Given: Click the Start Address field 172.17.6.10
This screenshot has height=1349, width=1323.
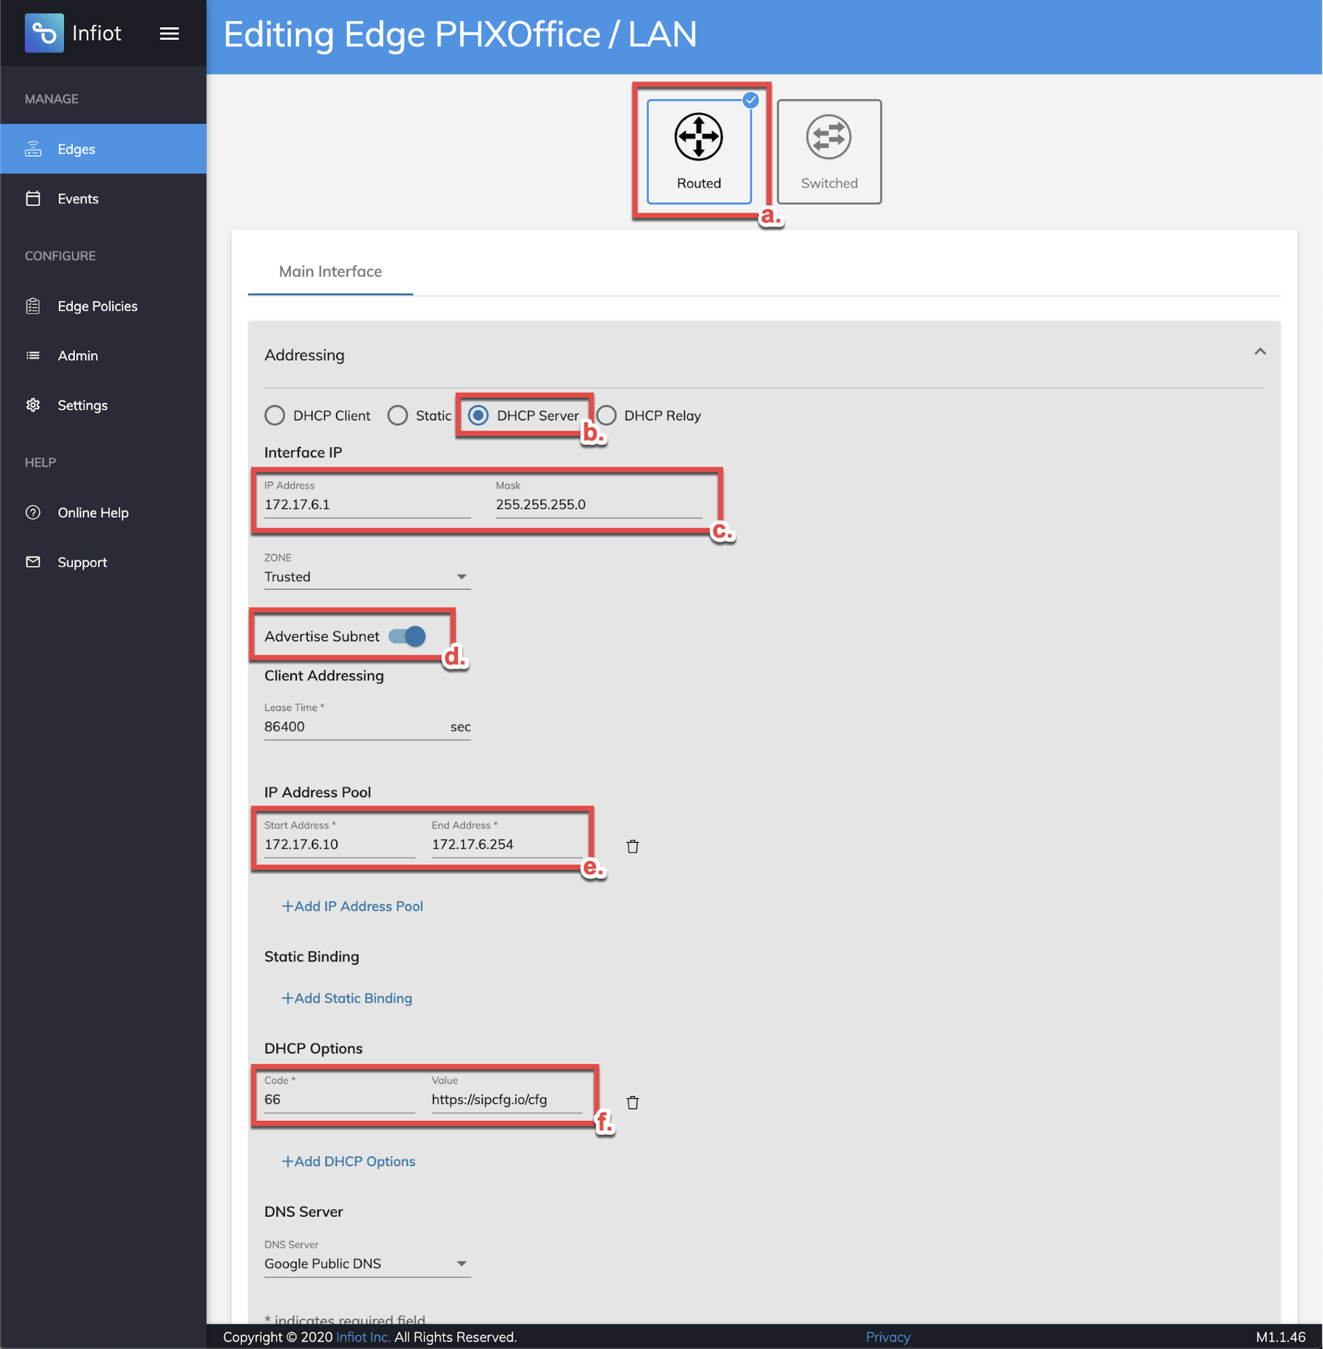Looking at the screenshot, I should pos(339,844).
